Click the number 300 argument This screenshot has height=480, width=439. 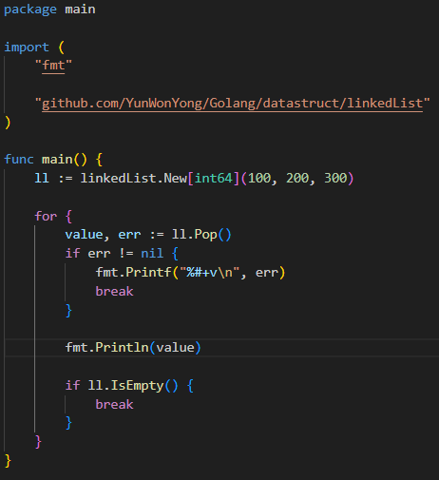pos(335,178)
